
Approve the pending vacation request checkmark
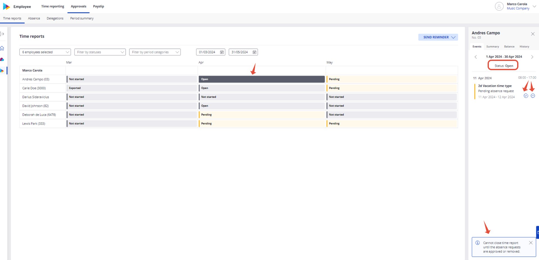tap(526, 96)
